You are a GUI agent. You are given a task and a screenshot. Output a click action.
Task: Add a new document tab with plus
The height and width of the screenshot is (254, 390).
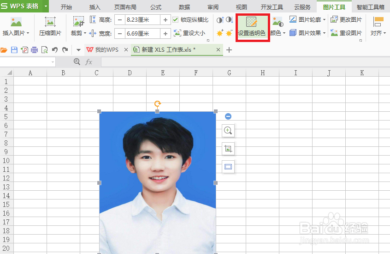pyautogui.click(x=229, y=50)
